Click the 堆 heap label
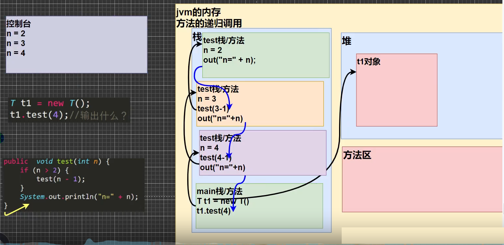The width and height of the screenshot is (504, 245). (x=347, y=41)
